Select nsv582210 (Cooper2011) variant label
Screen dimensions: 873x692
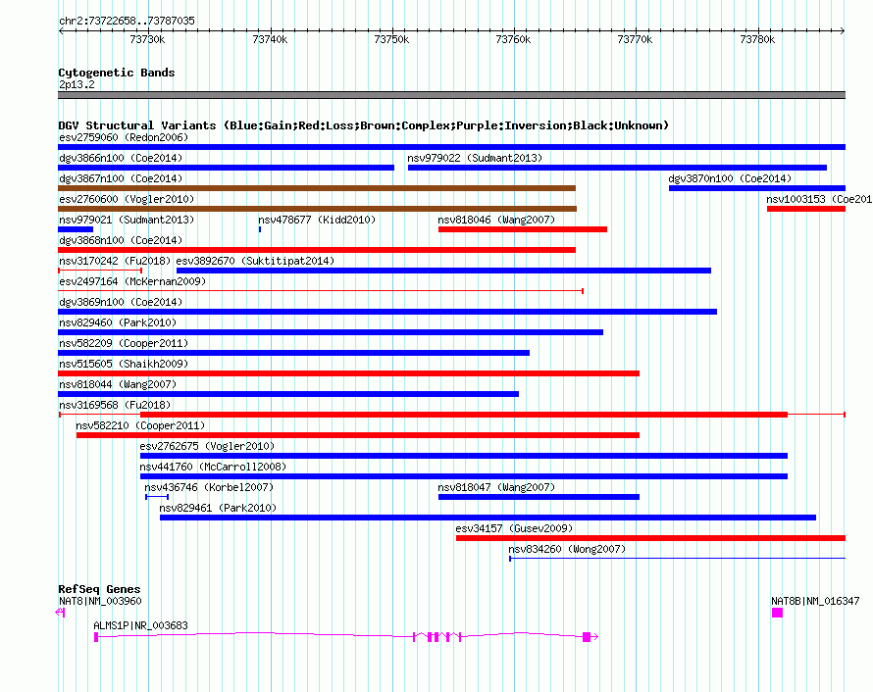click(x=140, y=425)
